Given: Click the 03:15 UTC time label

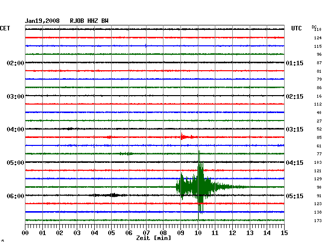Looking at the screenshot, I should point(295,129).
